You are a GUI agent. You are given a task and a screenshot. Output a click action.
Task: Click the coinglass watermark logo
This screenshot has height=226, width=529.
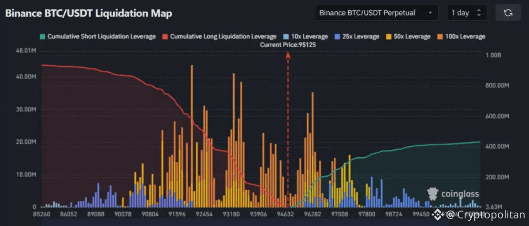coord(453,193)
